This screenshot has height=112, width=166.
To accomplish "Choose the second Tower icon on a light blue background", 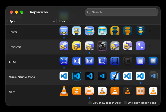I will (x=77, y=31).
